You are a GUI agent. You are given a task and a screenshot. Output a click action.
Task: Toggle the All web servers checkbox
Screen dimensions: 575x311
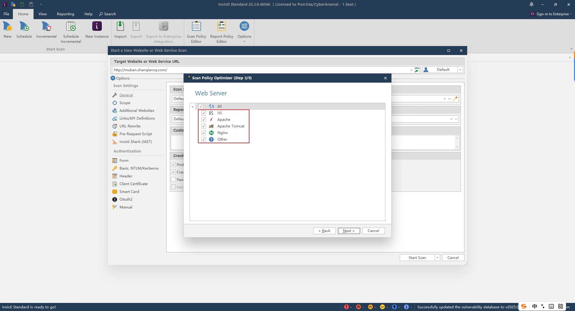tap(201, 106)
